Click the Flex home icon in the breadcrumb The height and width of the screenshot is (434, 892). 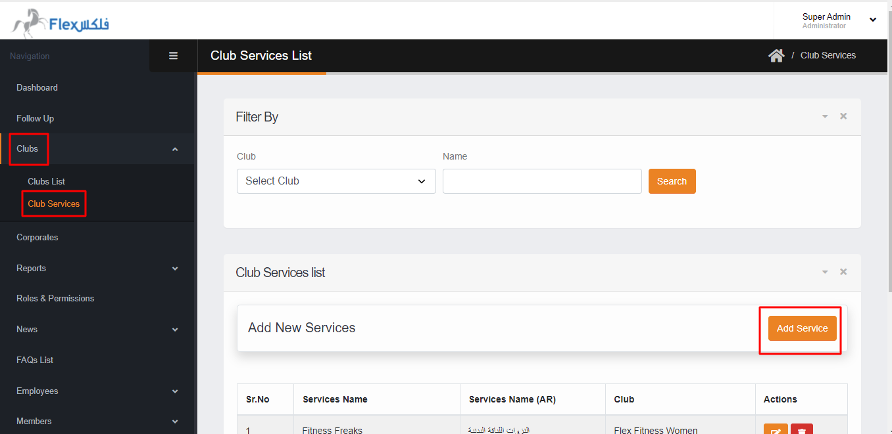(776, 55)
